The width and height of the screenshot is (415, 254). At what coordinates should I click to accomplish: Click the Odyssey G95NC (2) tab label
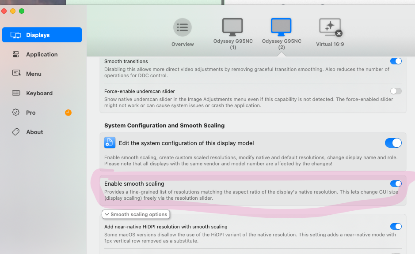282,44
